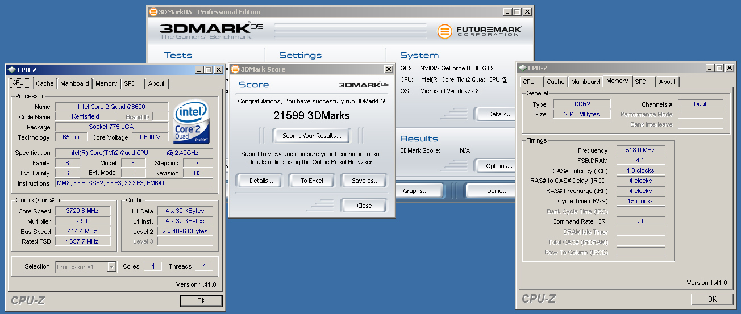Click OK in right CPU-Z Memory window

[x=712, y=299]
